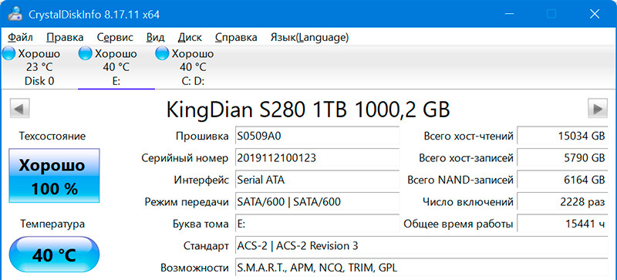Select the E: drive status orb
Image resolution: width=617 pixels, height=280 pixels.
pos(85,53)
